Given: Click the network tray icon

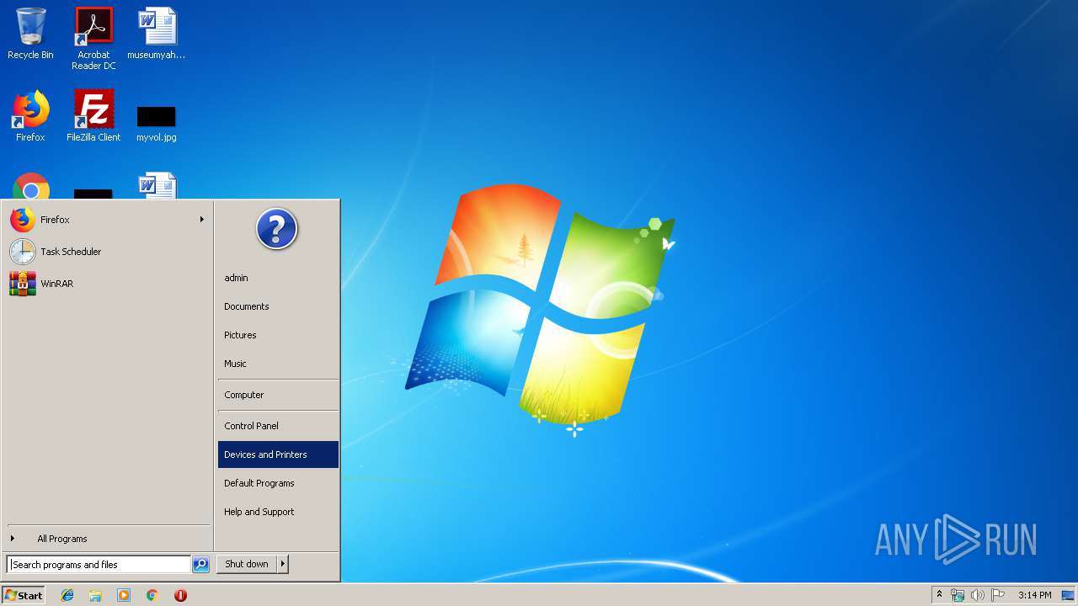Looking at the screenshot, I should pyautogui.click(x=958, y=595).
